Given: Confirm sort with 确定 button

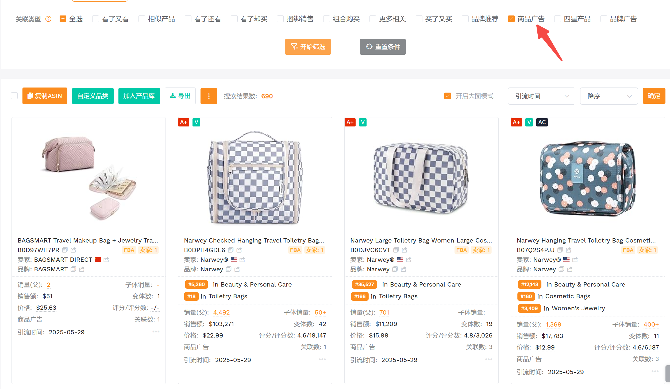Looking at the screenshot, I should coord(654,96).
